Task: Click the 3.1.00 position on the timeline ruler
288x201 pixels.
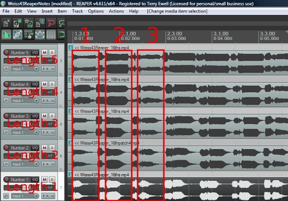Action: [221, 34]
